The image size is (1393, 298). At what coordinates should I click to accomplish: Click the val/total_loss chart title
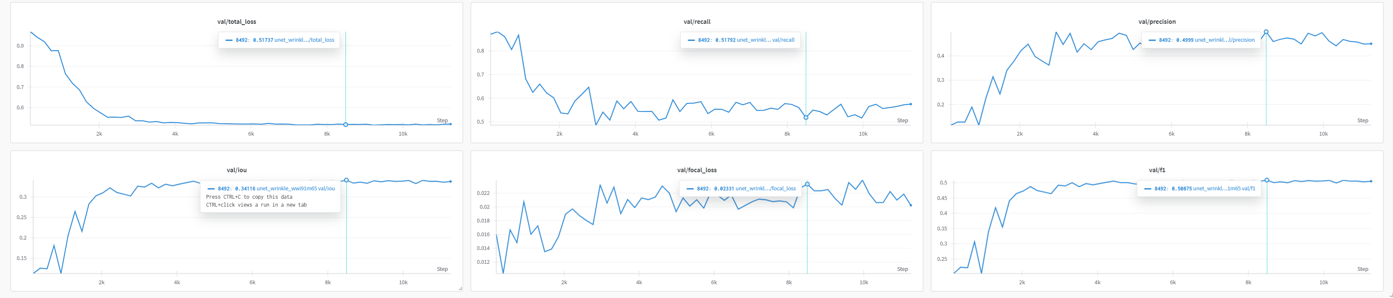236,22
